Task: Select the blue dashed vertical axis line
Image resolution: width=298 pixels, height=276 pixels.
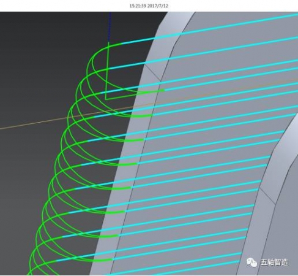Action: (x=110, y=26)
